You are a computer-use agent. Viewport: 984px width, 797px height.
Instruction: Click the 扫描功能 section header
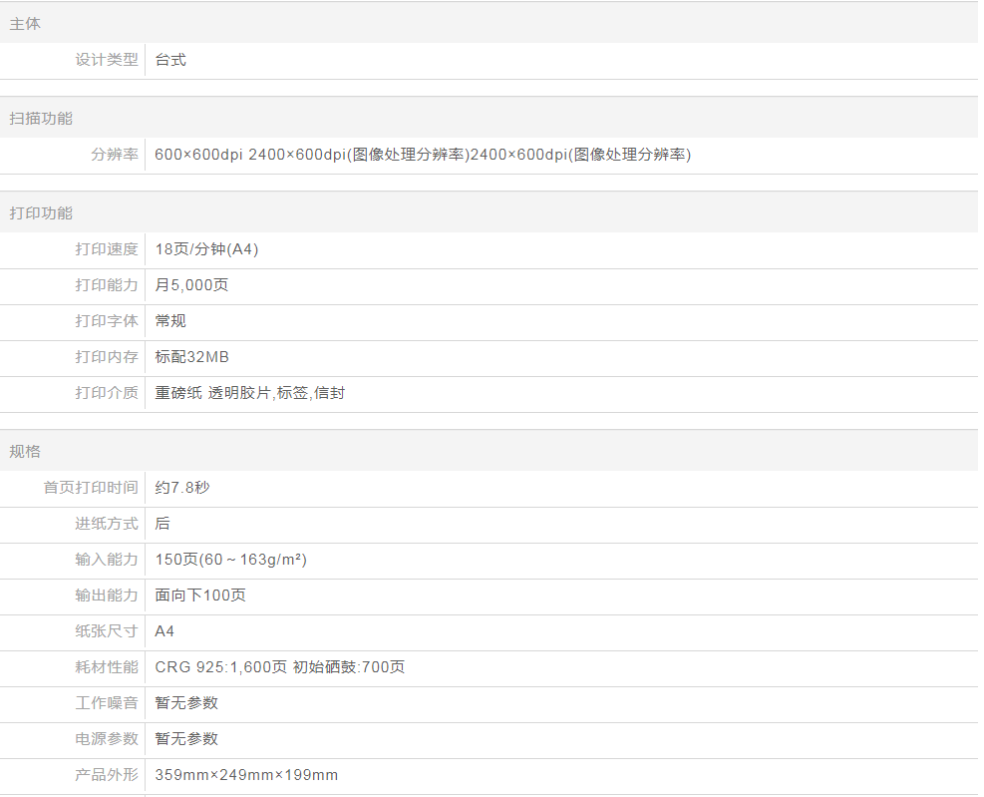[41, 119]
